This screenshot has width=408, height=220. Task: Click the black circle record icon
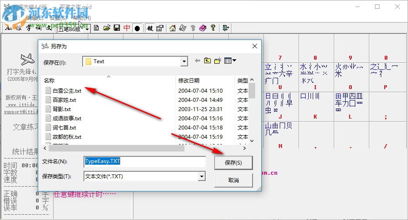click(137, 28)
